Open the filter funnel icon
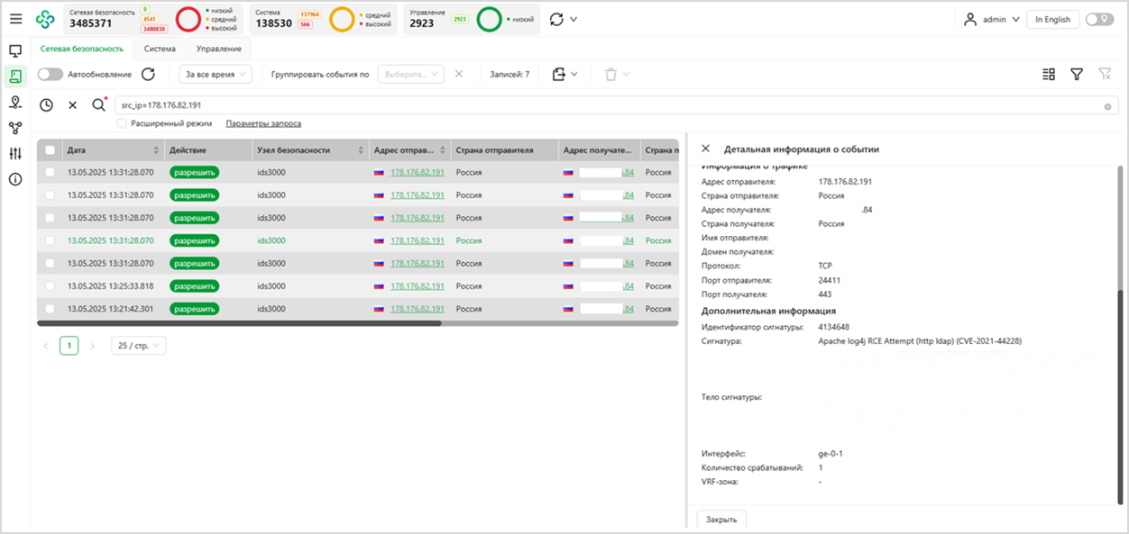 click(1077, 74)
